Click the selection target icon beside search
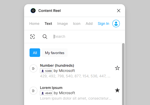The width and height of the screenshot is (150, 105). point(32,36)
